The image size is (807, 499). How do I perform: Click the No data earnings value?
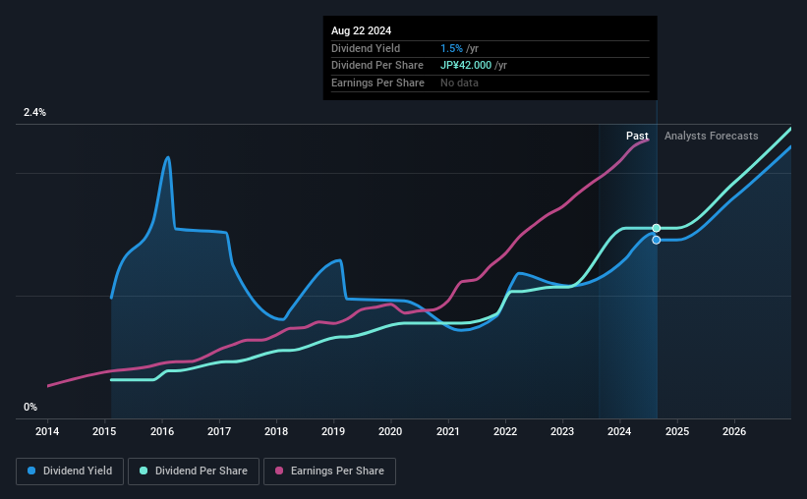pyautogui.click(x=459, y=83)
